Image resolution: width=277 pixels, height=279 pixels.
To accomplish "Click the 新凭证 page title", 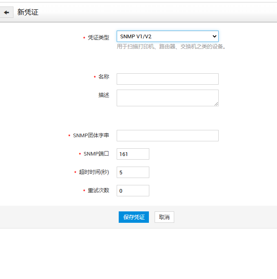I will pyautogui.click(x=28, y=12).
